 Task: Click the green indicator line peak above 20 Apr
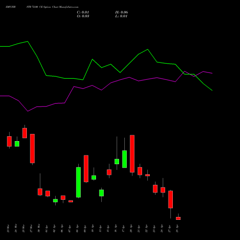147,49
